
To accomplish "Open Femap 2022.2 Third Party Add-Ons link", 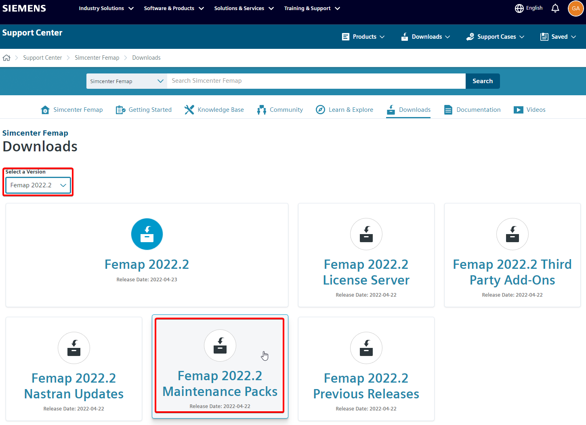I will (x=512, y=272).
